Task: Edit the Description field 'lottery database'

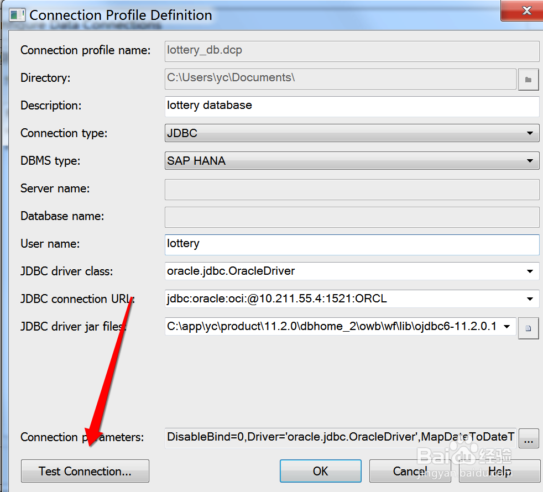Action: click(352, 106)
